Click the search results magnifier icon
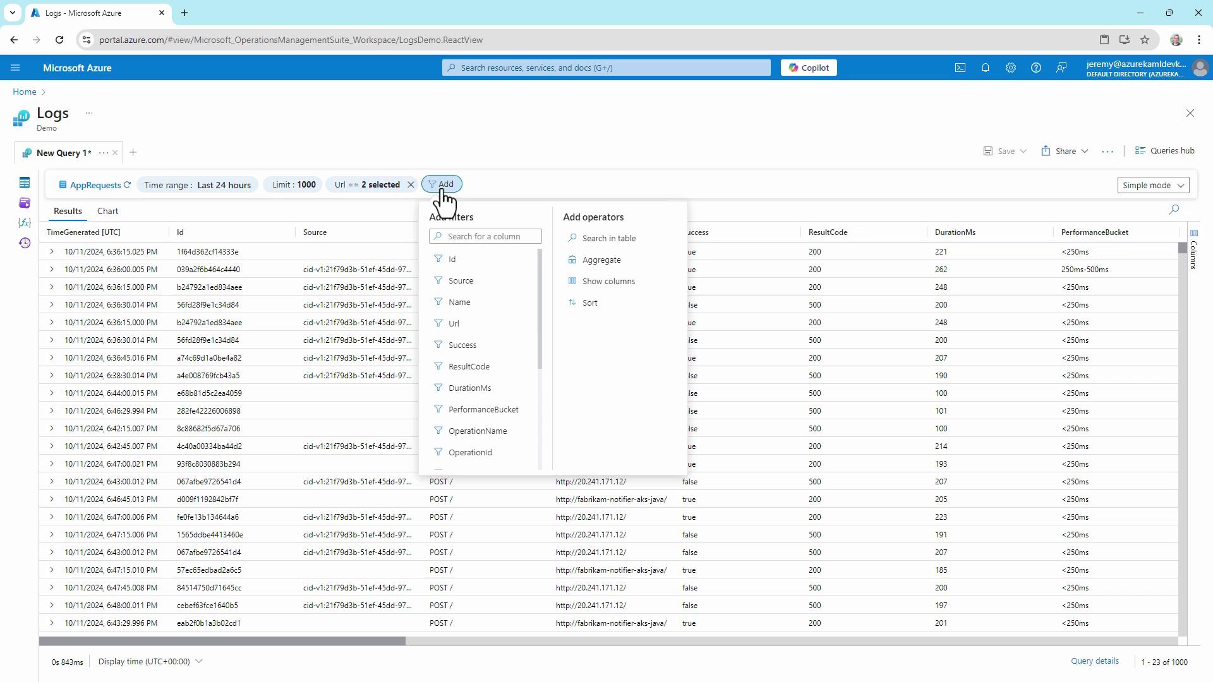Image resolution: width=1213 pixels, height=682 pixels. pyautogui.click(x=1174, y=210)
